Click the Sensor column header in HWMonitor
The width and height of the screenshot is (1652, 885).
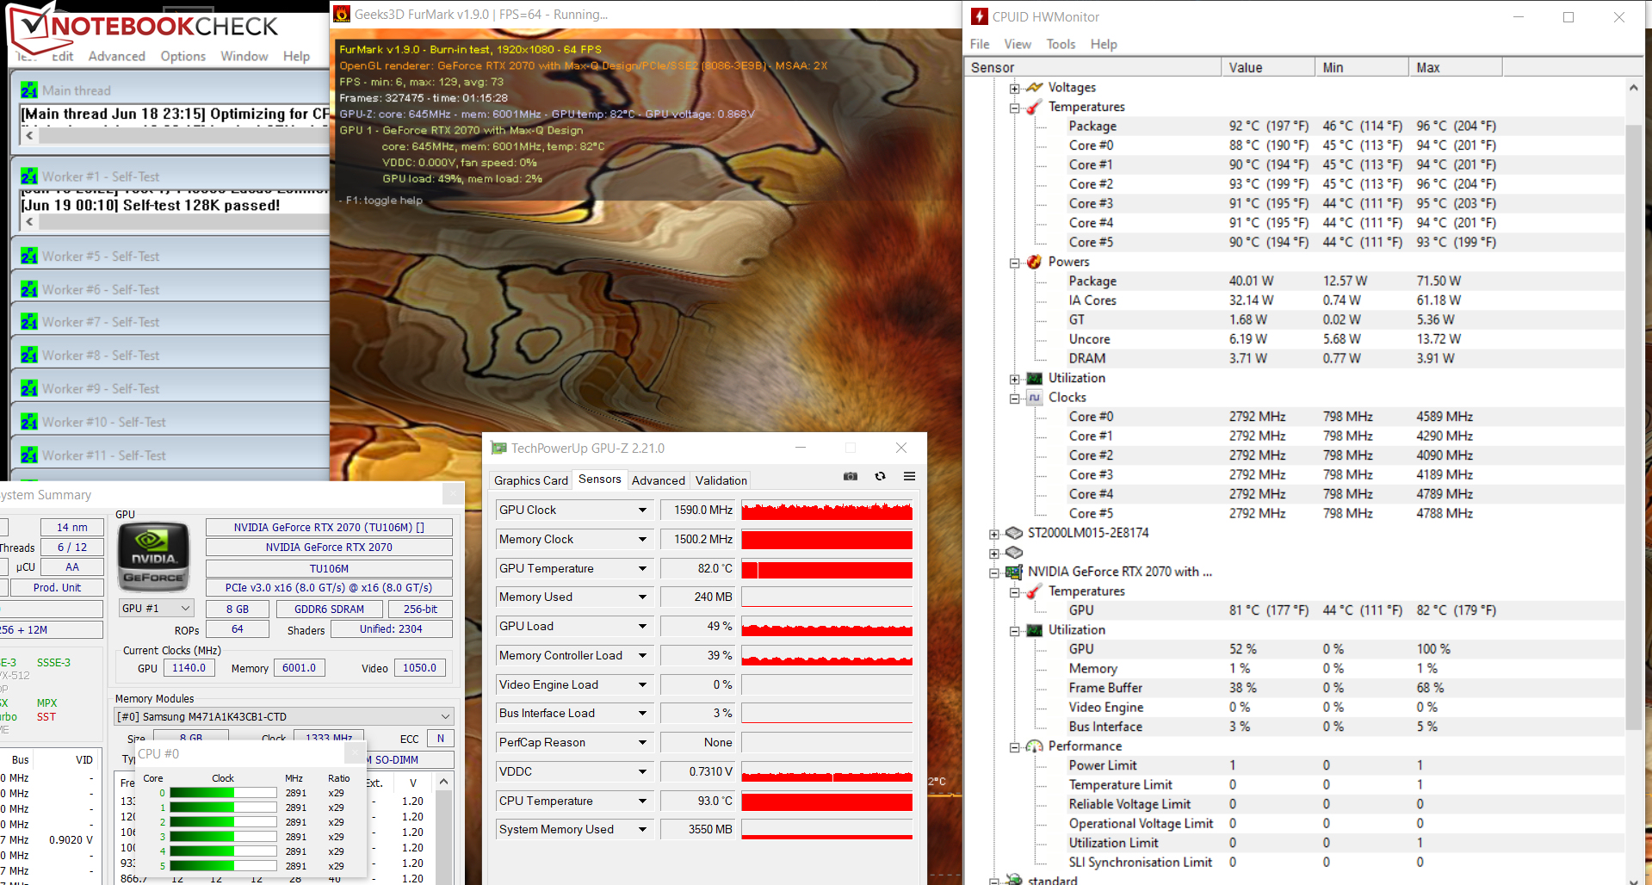click(x=1092, y=67)
